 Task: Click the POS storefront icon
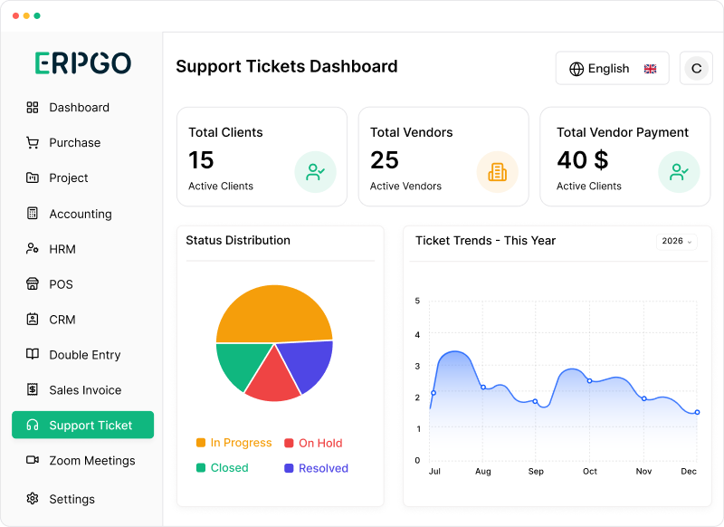pyautogui.click(x=33, y=283)
